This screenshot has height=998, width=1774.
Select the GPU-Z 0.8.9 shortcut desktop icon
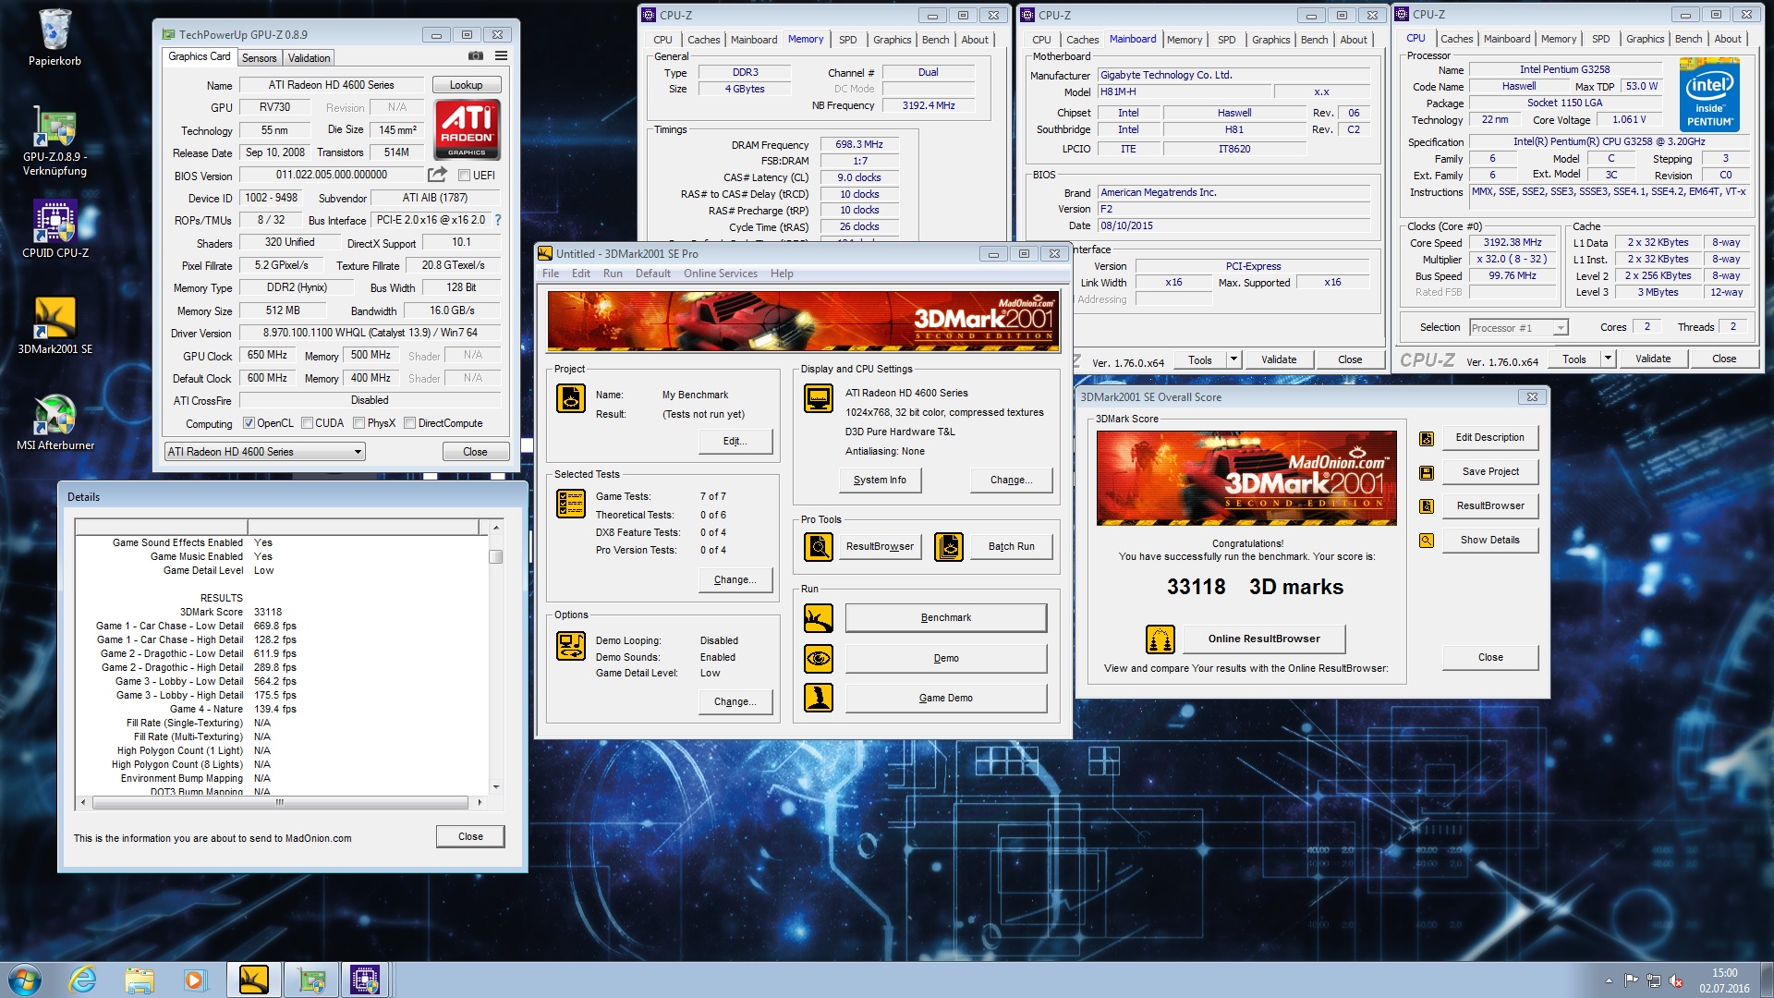coord(55,140)
